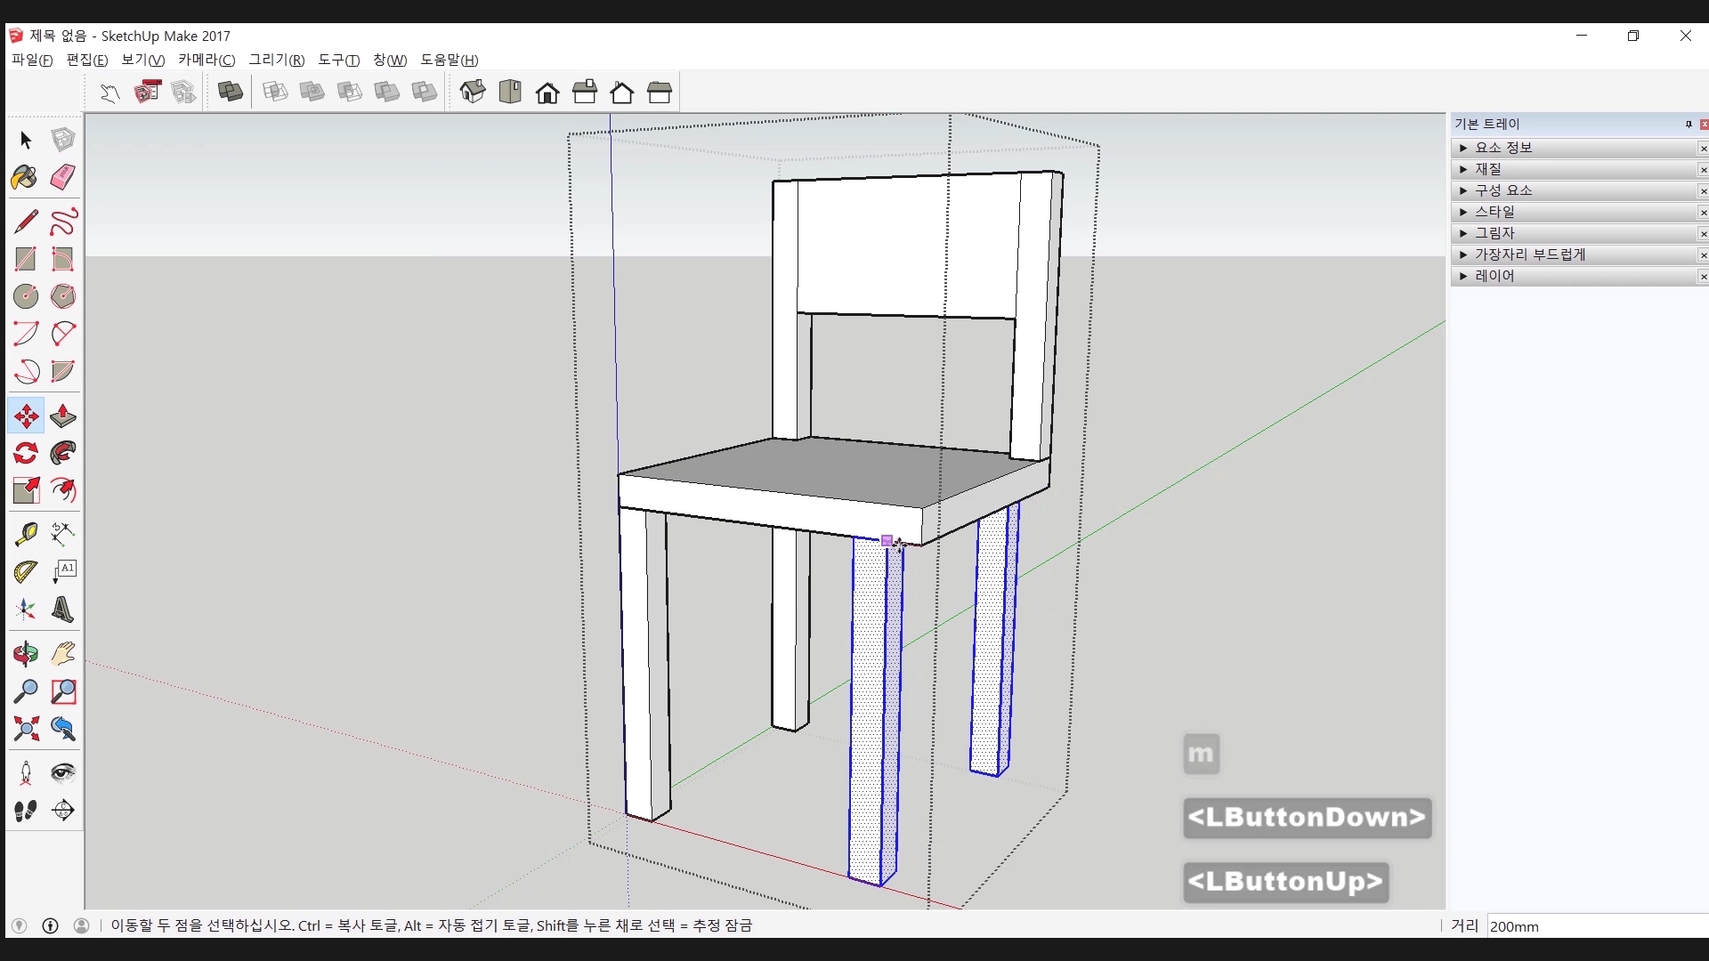
Task: Click the user sign-in status icon
Action: pos(81,925)
